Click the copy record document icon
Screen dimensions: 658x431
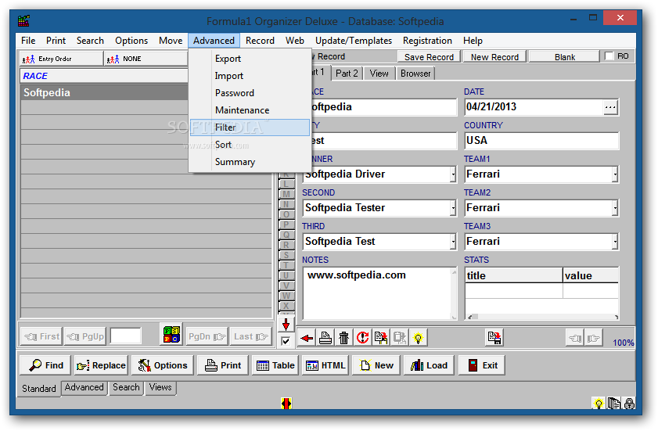(x=381, y=338)
